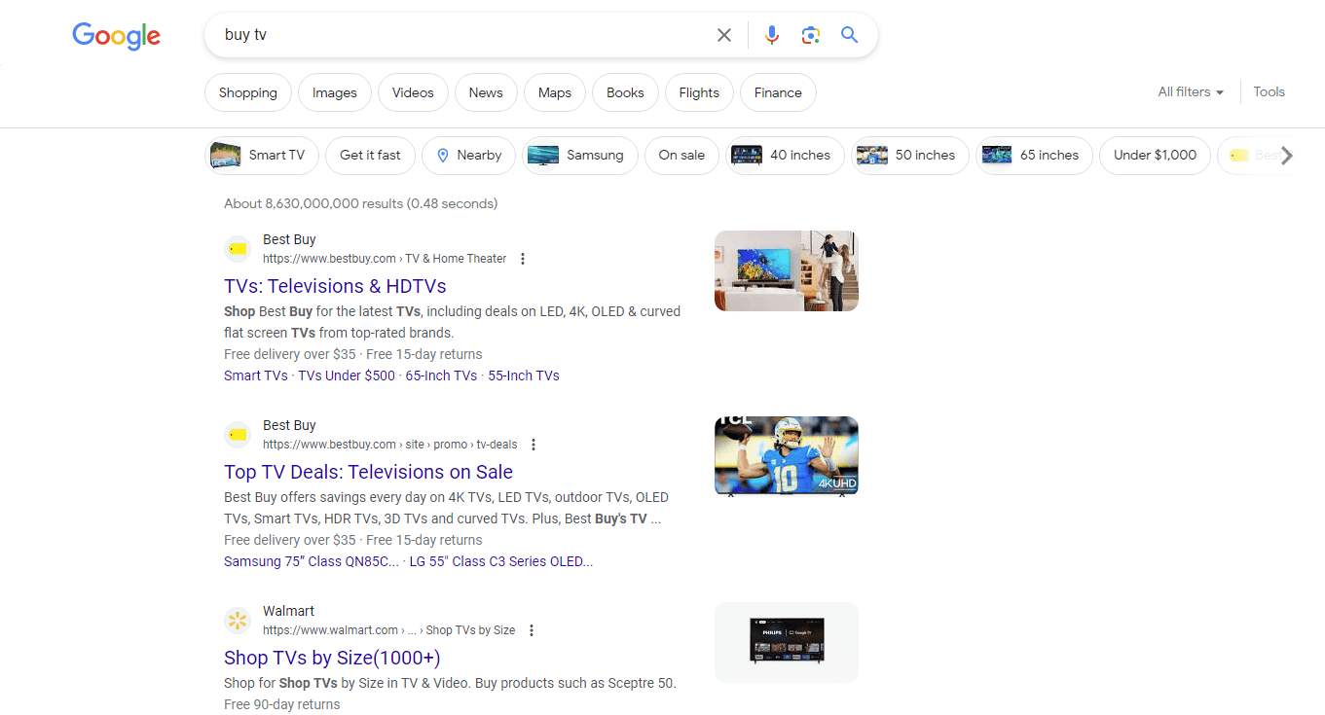The width and height of the screenshot is (1325, 715).
Task: Open 'Shop TVs by Size(1000+)' Walmart link
Action: [332, 658]
